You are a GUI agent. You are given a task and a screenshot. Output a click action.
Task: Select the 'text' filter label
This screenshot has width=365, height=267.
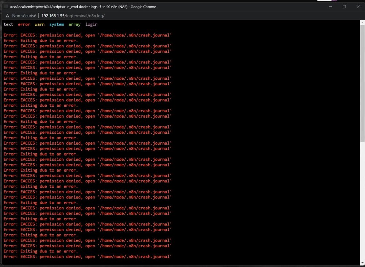pyautogui.click(x=8, y=24)
